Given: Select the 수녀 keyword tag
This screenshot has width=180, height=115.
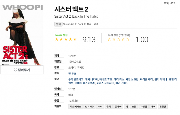Looking at the screenshot, I should pos(100,107).
